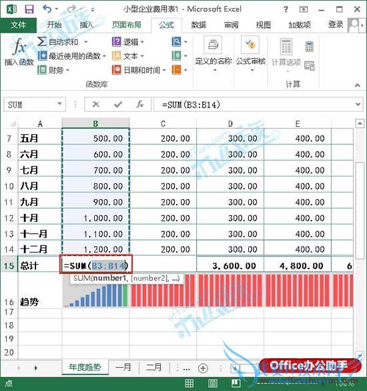Screen dimensions: 367x391
Task: Open Math and Trig functions icon
Action: click(x=177, y=55)
